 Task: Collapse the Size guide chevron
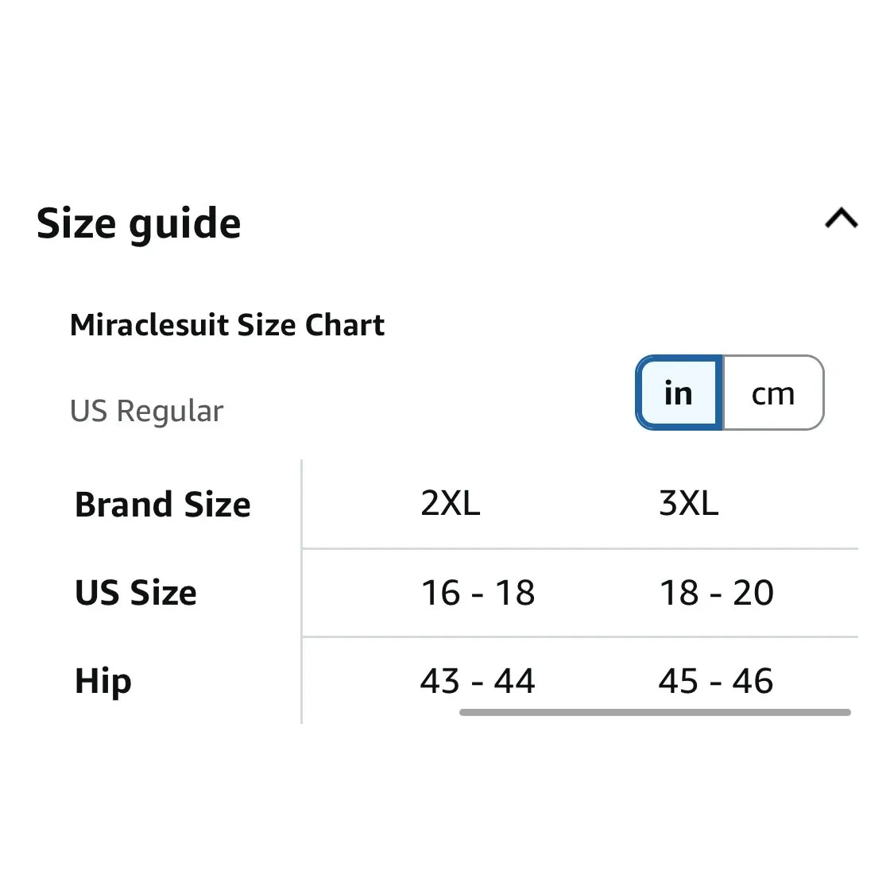pos(841,219)
